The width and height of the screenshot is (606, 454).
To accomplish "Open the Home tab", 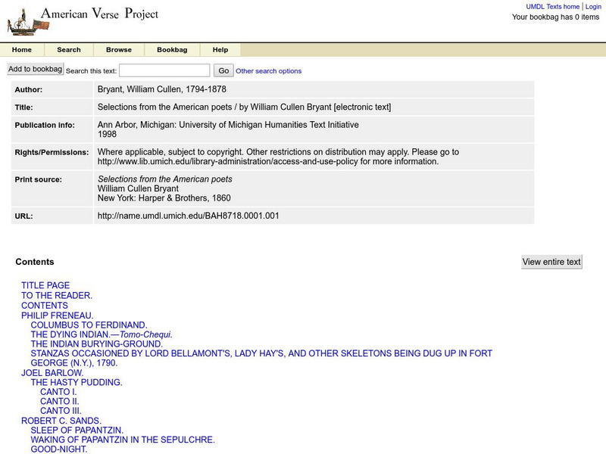I will point(22,49).
